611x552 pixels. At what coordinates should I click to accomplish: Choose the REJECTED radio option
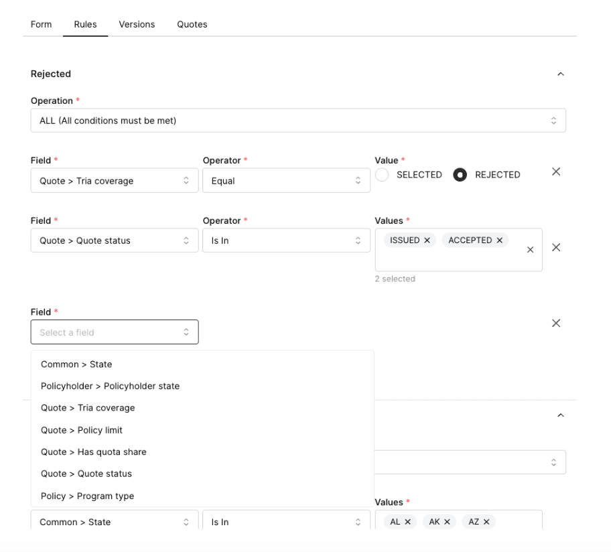click(x=460, y=175)
